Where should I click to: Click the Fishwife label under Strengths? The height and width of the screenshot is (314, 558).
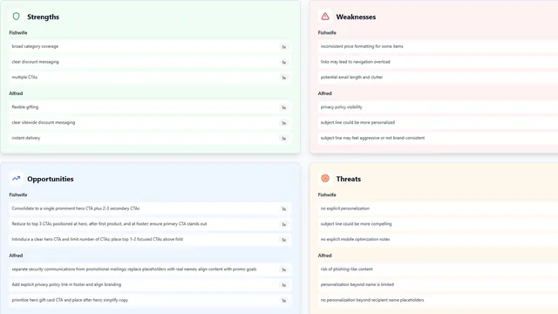18,33
